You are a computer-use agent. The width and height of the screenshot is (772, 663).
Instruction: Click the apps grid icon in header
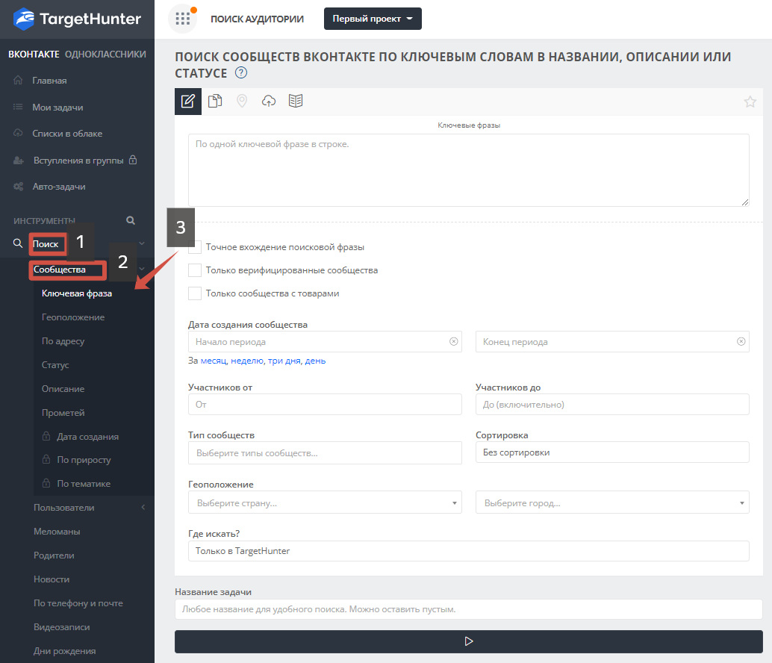click(182, 19)
